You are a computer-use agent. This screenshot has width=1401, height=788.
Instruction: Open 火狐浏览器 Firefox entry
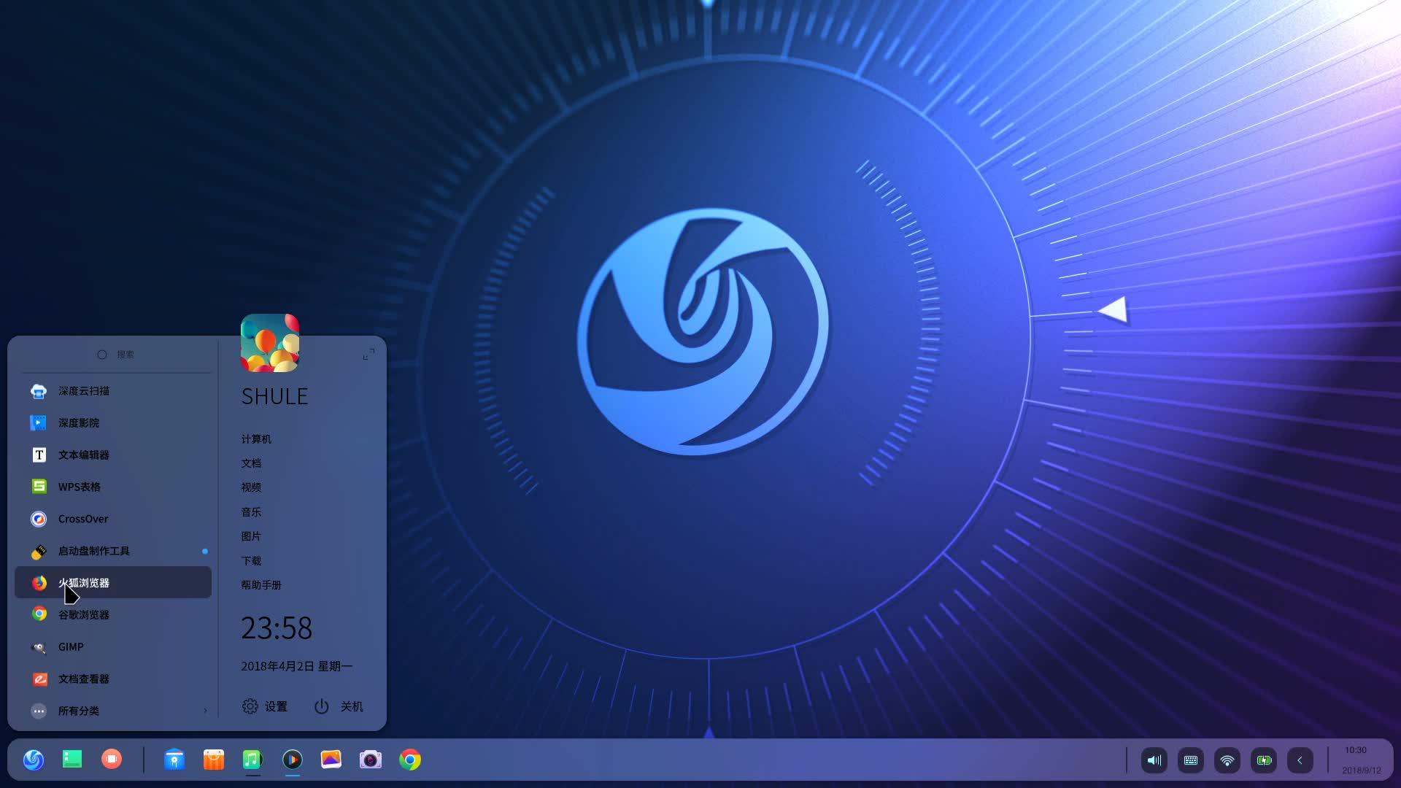pyautogui.click(x=113, y=582)
